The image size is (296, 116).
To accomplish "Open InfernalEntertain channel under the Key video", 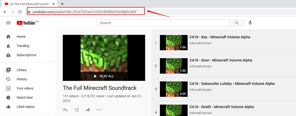I will (x=200, y=43).
